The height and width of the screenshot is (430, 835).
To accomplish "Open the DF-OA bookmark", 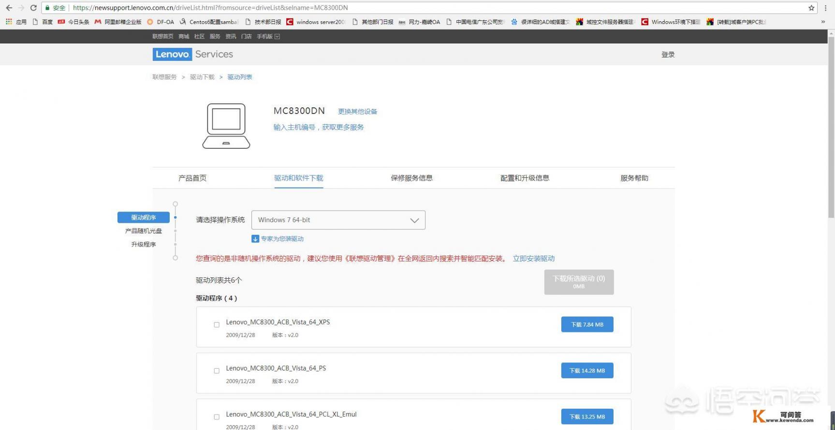I will coord(161,22).
